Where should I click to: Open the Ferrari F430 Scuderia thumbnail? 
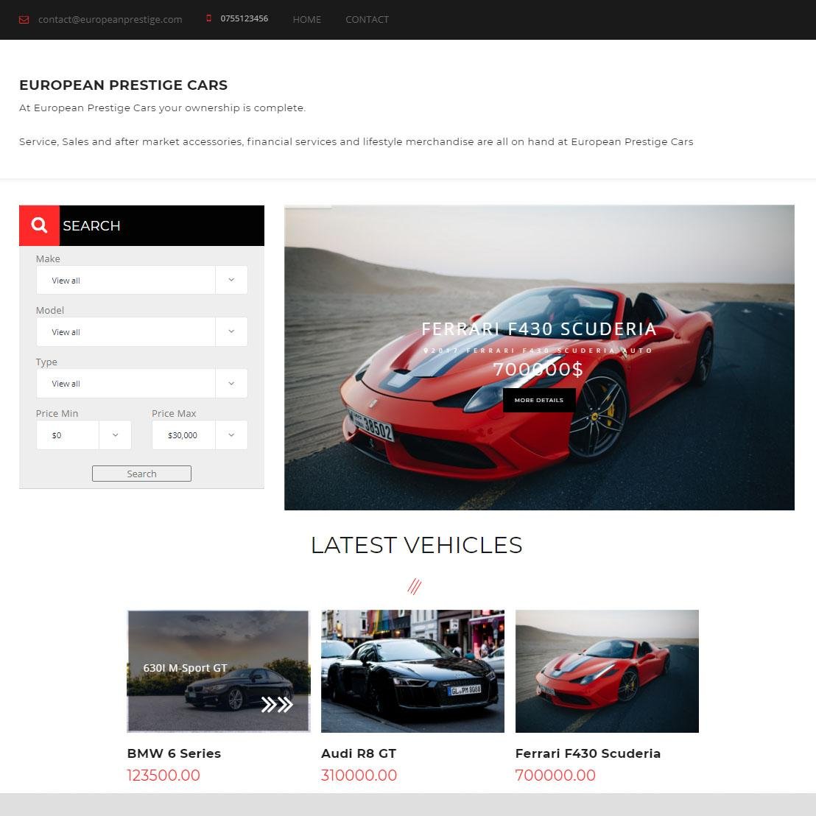[607, 672]
